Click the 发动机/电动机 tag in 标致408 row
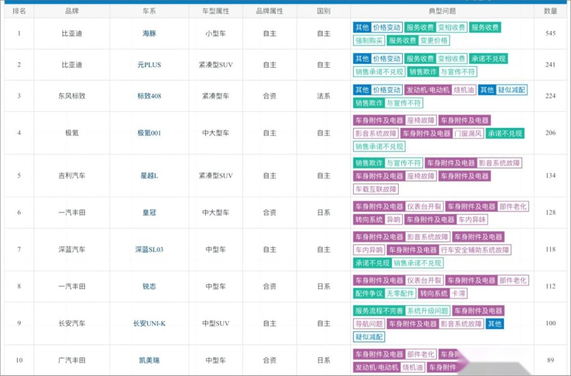The width and height of the screenshot is (571, 376). pyautogui.click(x=428, y=90)
